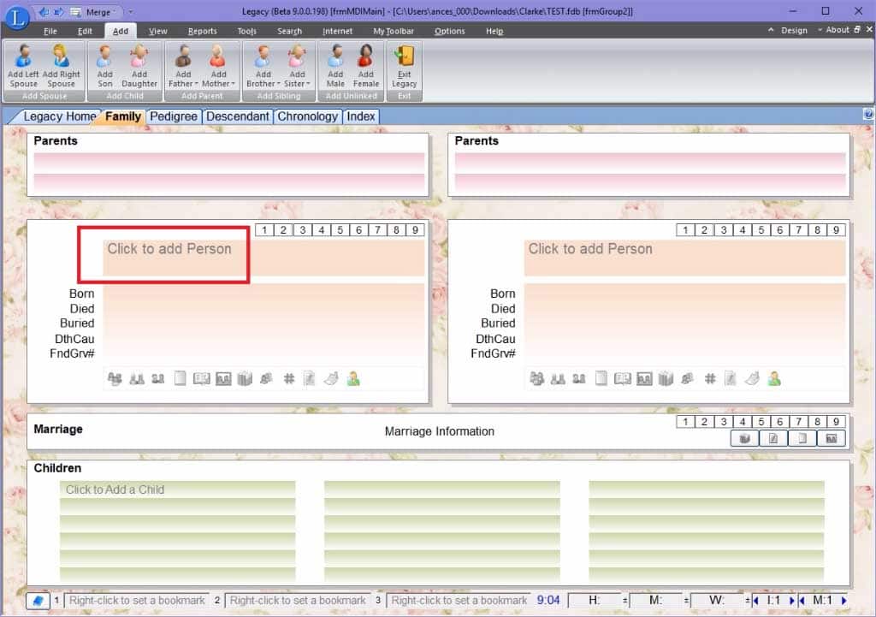Screen dimensions: 876x617
Task: Click left person's pictures icon
Action: click(x=223, y=379)
